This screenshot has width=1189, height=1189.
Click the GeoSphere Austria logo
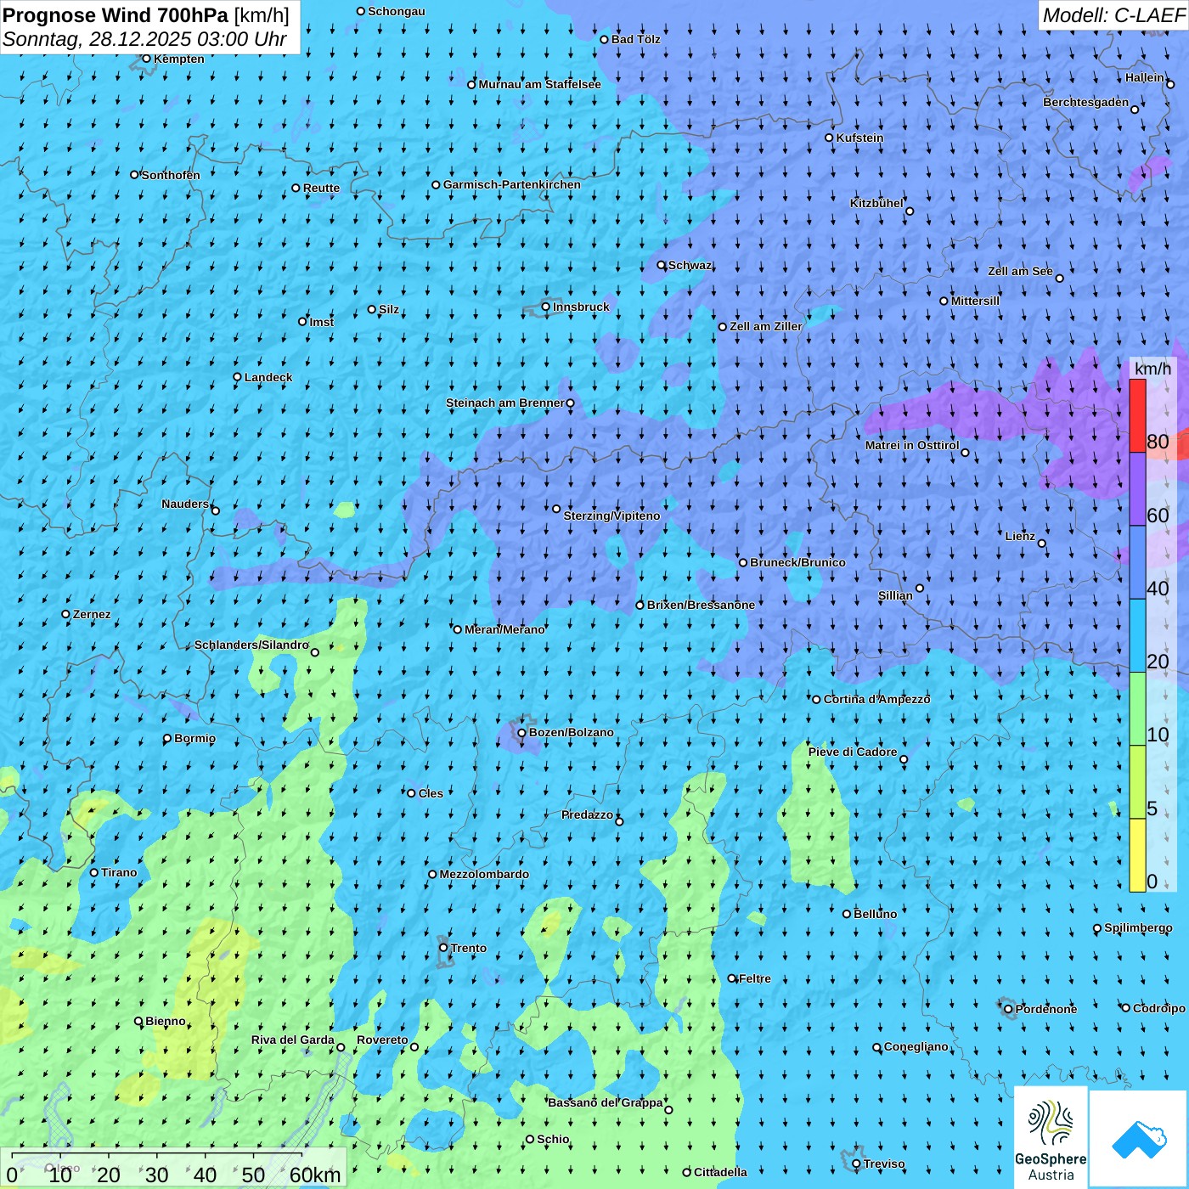[x=1051, y=1137]
